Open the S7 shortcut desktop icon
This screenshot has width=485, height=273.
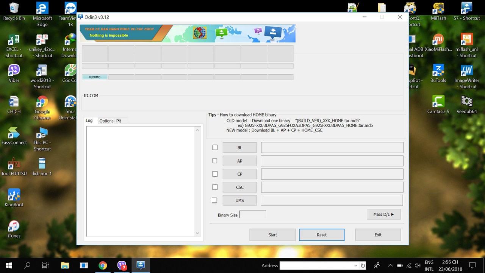coord(466,12)
